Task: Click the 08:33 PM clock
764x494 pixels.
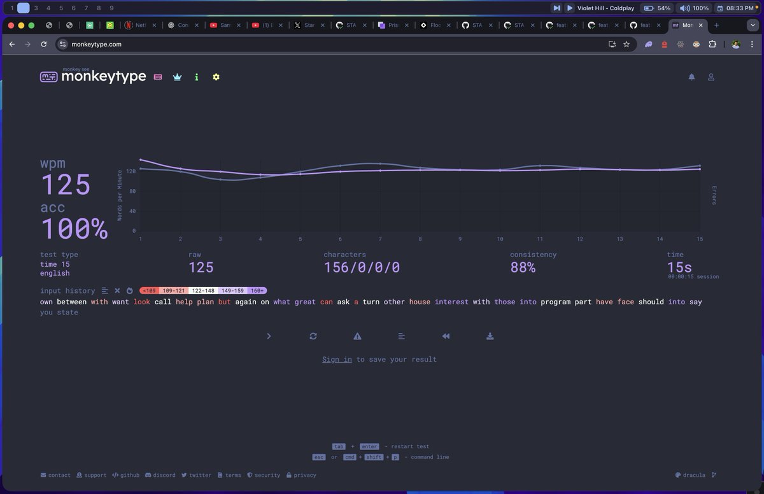Action: pos(737,8)
